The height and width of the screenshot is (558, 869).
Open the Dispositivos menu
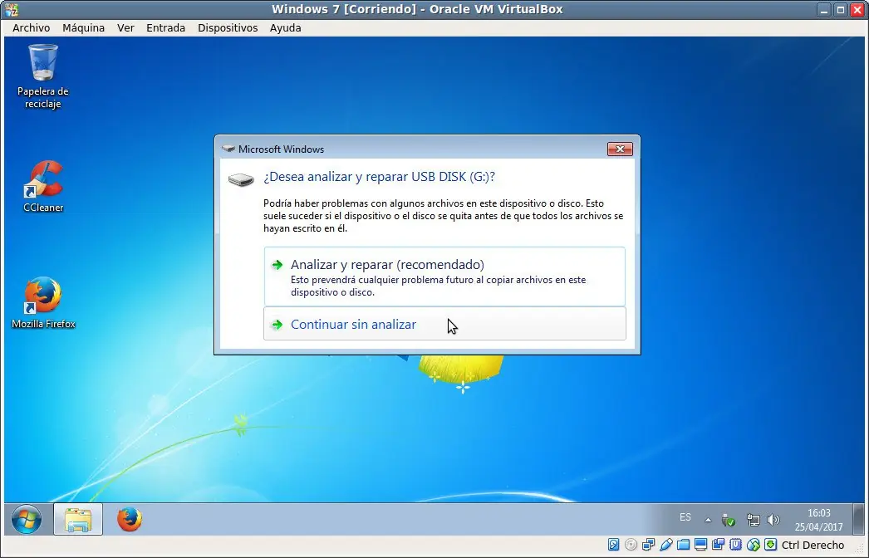228,27
